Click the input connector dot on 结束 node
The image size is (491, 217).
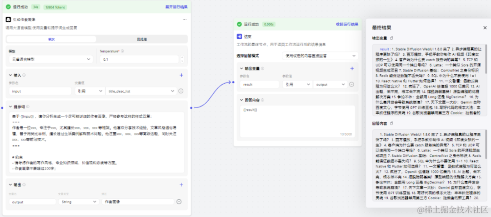click(x=234, y=82)
